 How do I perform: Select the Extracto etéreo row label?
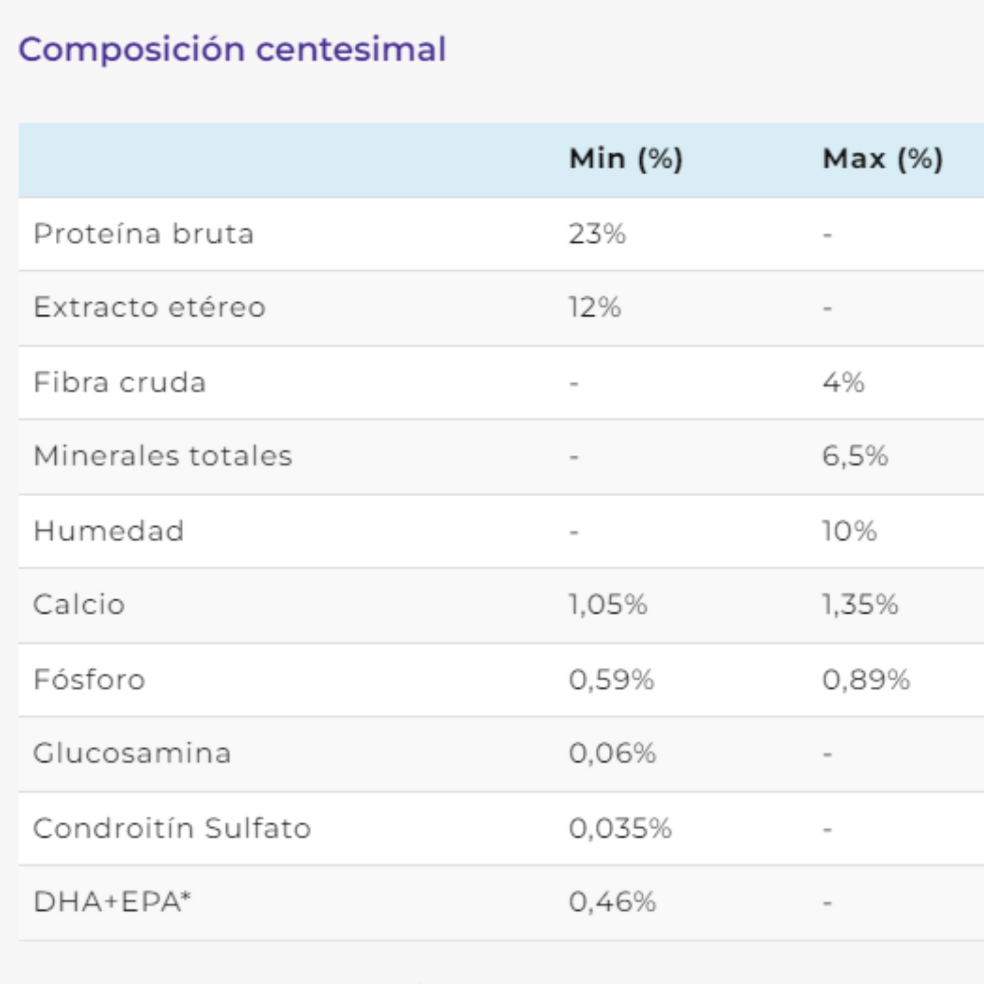point(150,308)
